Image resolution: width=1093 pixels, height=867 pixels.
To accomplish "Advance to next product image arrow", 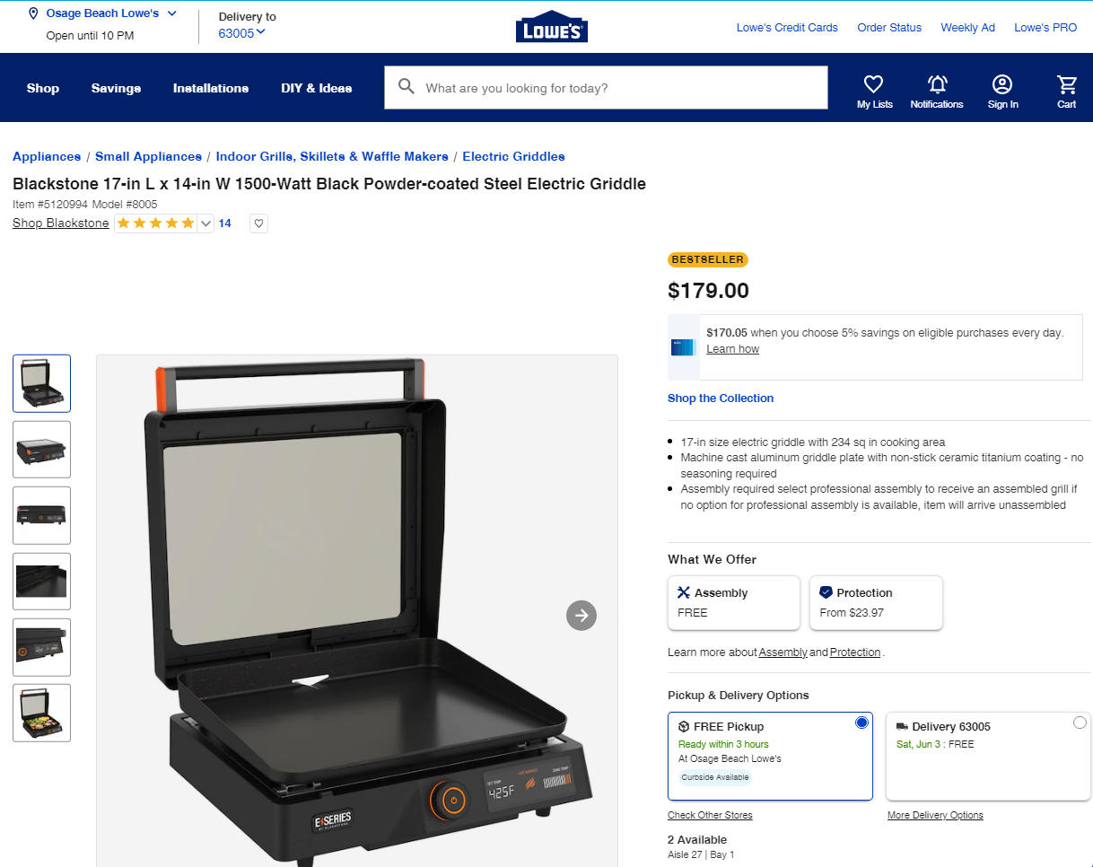I will coord(581,615).
